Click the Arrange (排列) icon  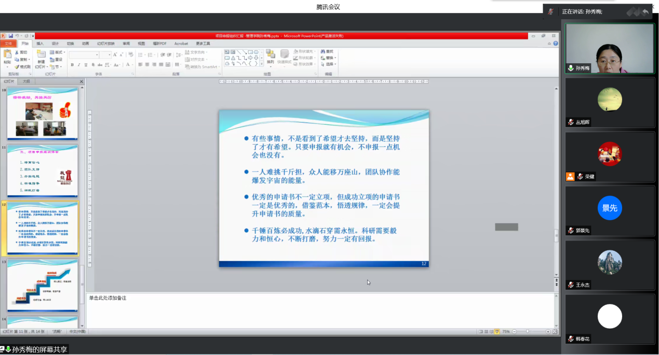coord(270,55)
